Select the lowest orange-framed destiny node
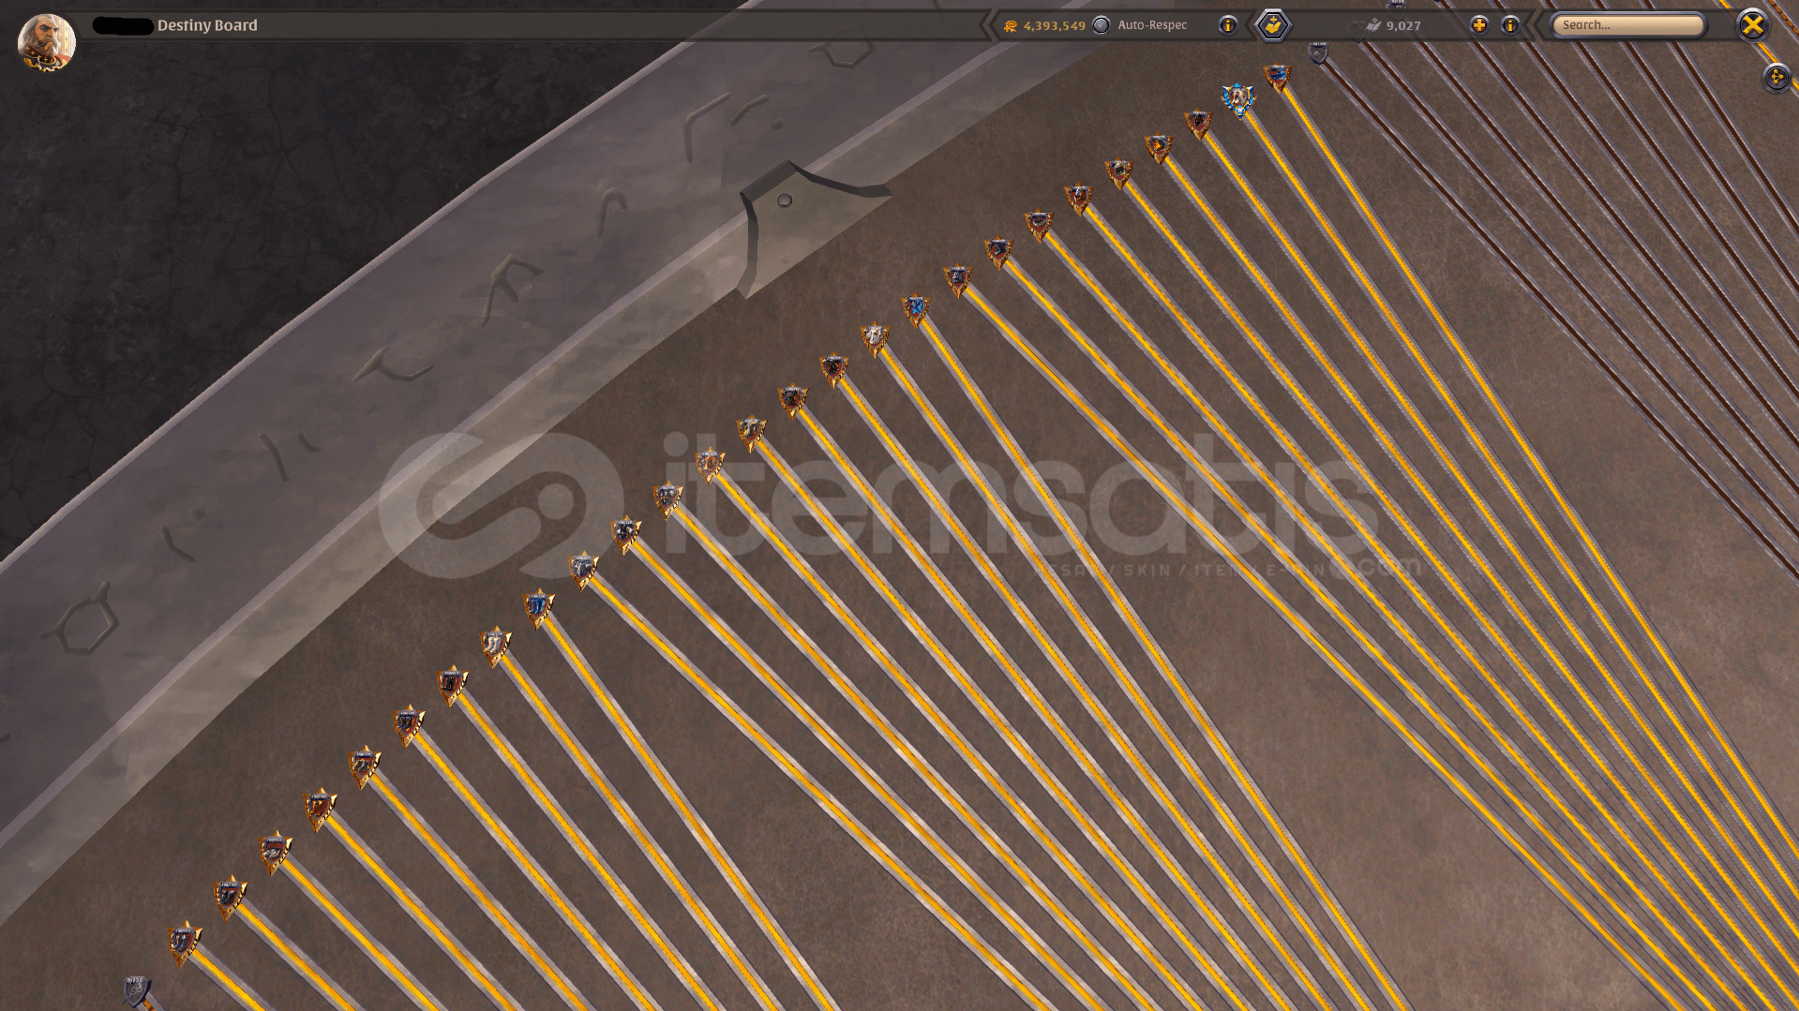The height and width of the screenshot is (1011, 1799). (x=184, y=941)
